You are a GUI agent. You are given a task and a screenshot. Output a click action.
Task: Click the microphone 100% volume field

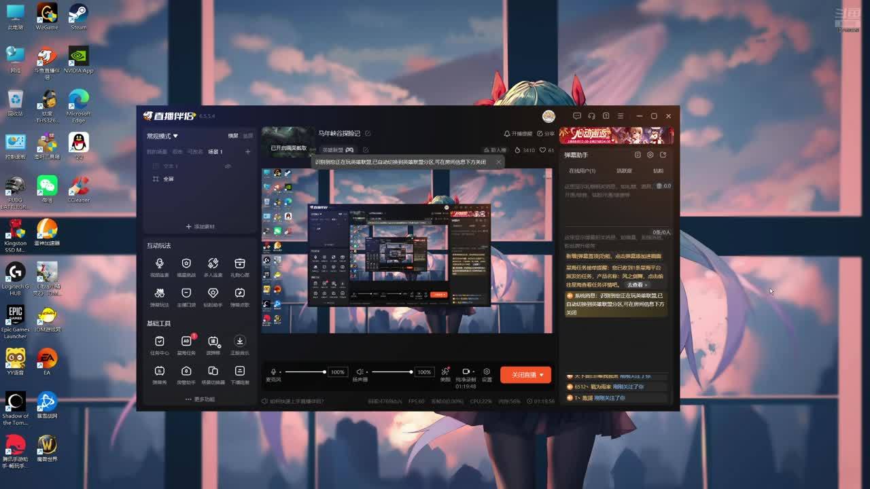pos(338,372)
